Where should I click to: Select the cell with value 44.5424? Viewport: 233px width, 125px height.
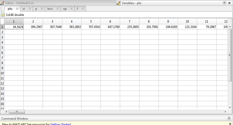14,27
